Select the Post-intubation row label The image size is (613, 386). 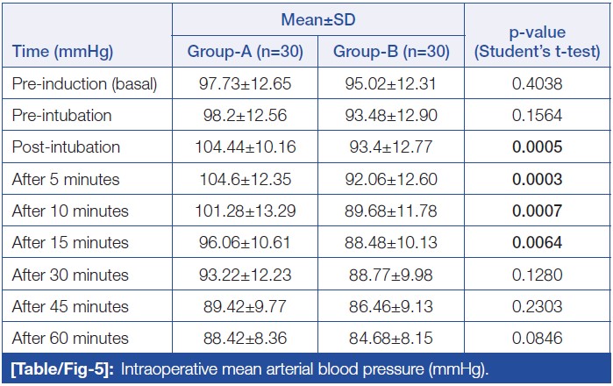click(x=66, y=147)
